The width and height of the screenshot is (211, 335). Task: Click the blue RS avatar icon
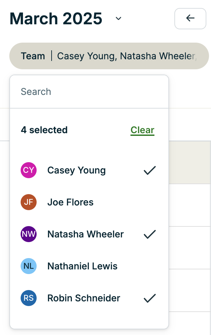tap(29, 298)
